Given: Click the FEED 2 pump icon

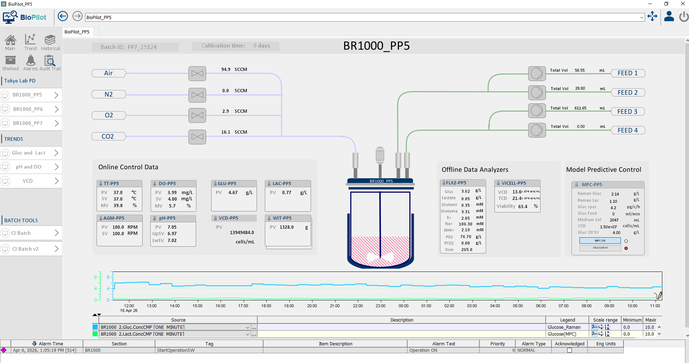Looking at the screenshot, I should (x=537, y=93).
